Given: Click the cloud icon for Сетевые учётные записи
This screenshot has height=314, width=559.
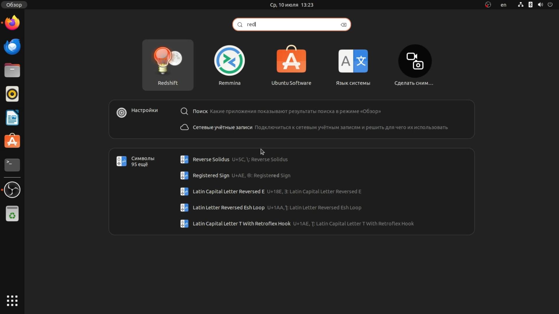Looking at the screenshot, I should coord(184,127).
